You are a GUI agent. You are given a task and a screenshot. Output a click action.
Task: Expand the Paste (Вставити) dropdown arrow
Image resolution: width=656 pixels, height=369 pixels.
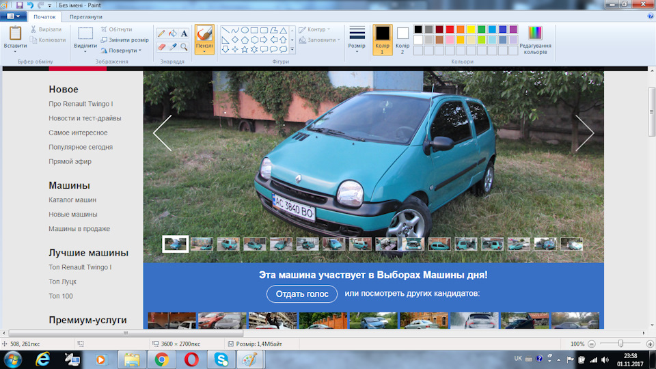tap(15, 51)
